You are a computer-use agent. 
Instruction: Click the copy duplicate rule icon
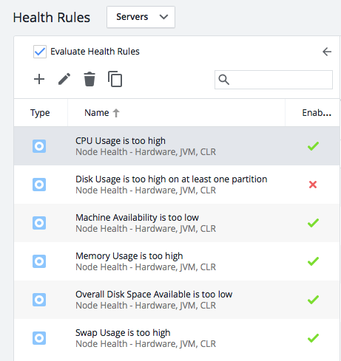coord(115,79)
